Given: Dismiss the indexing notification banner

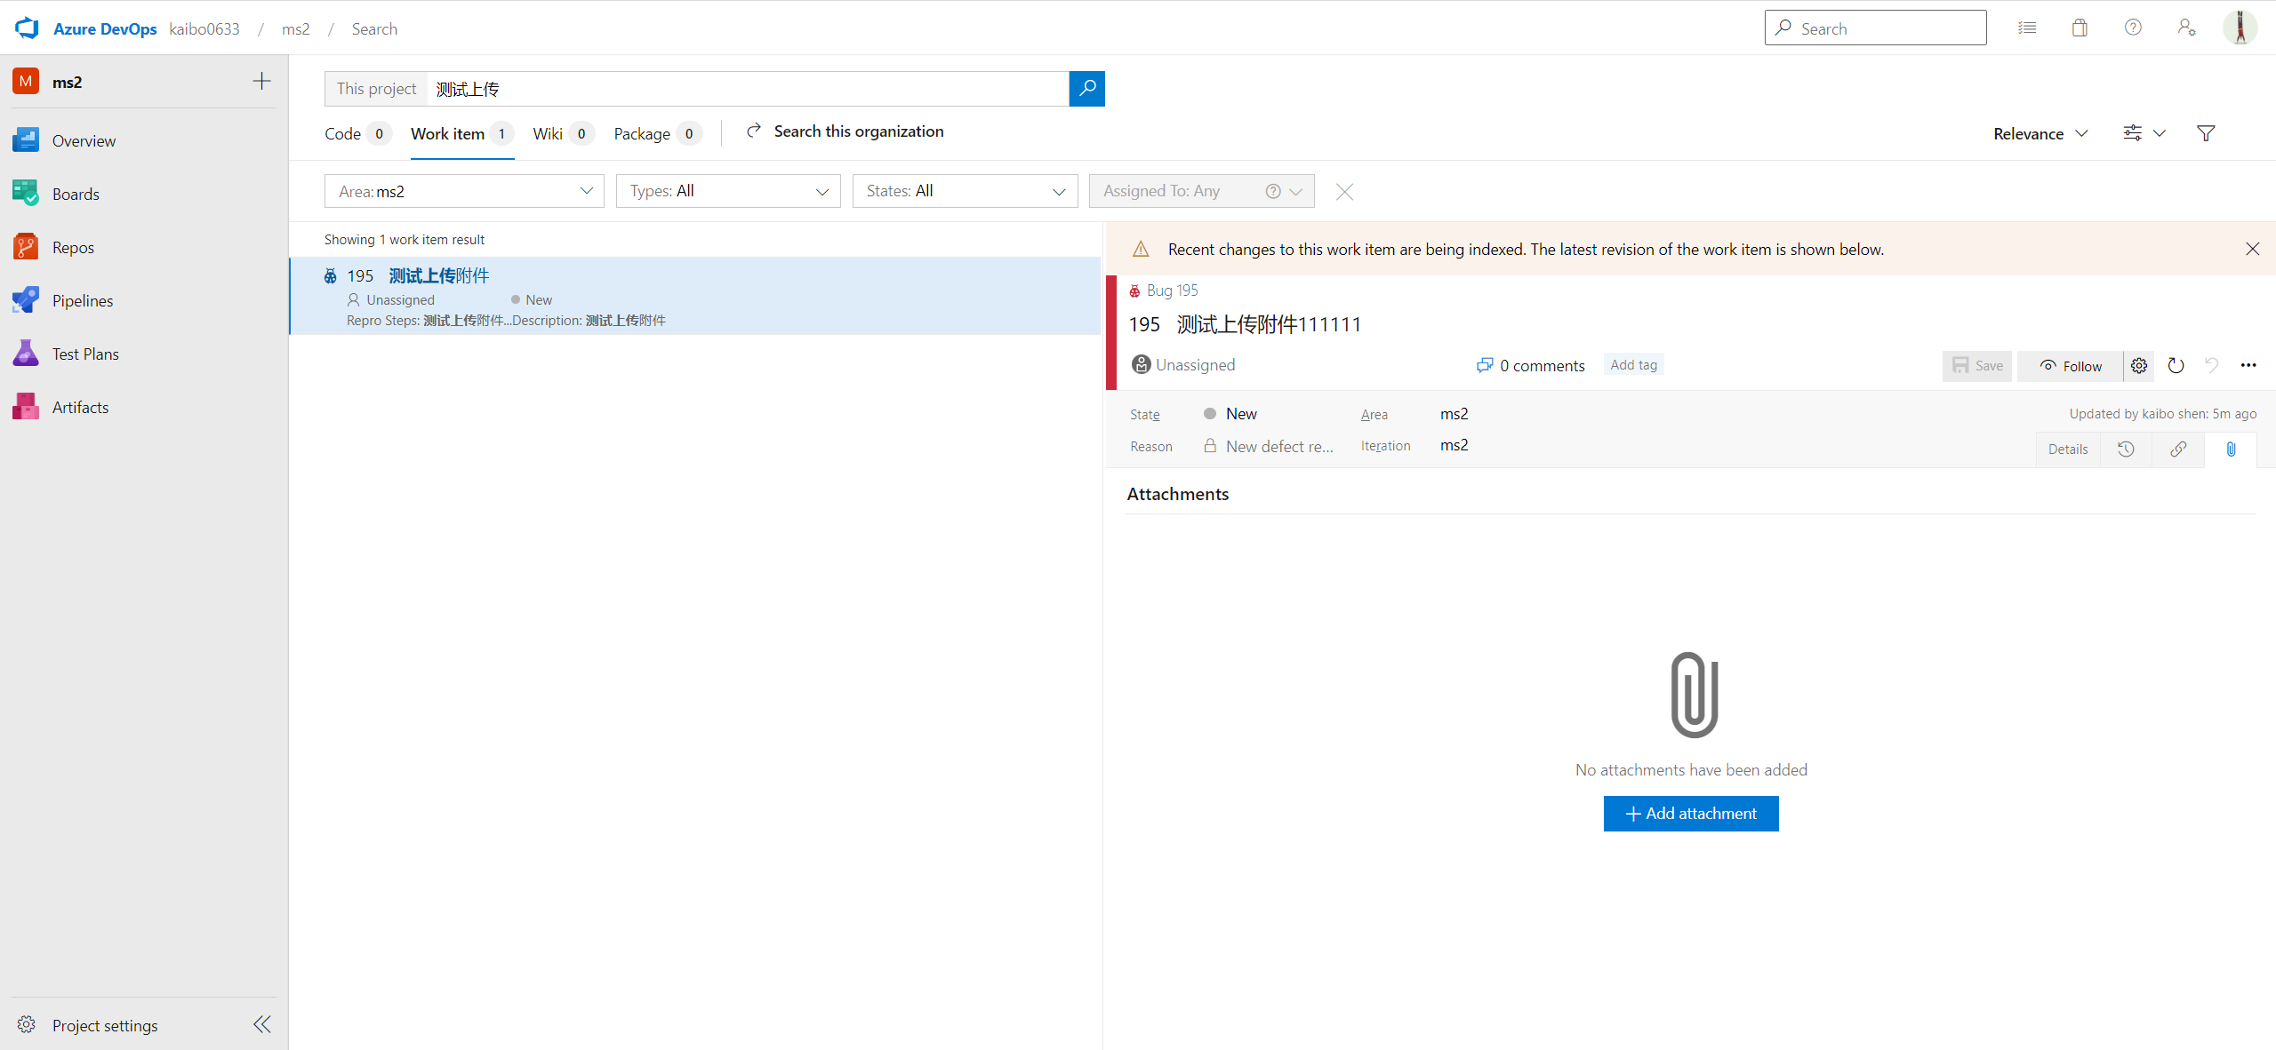Looking at the screenshot, I should point(2253,249).
